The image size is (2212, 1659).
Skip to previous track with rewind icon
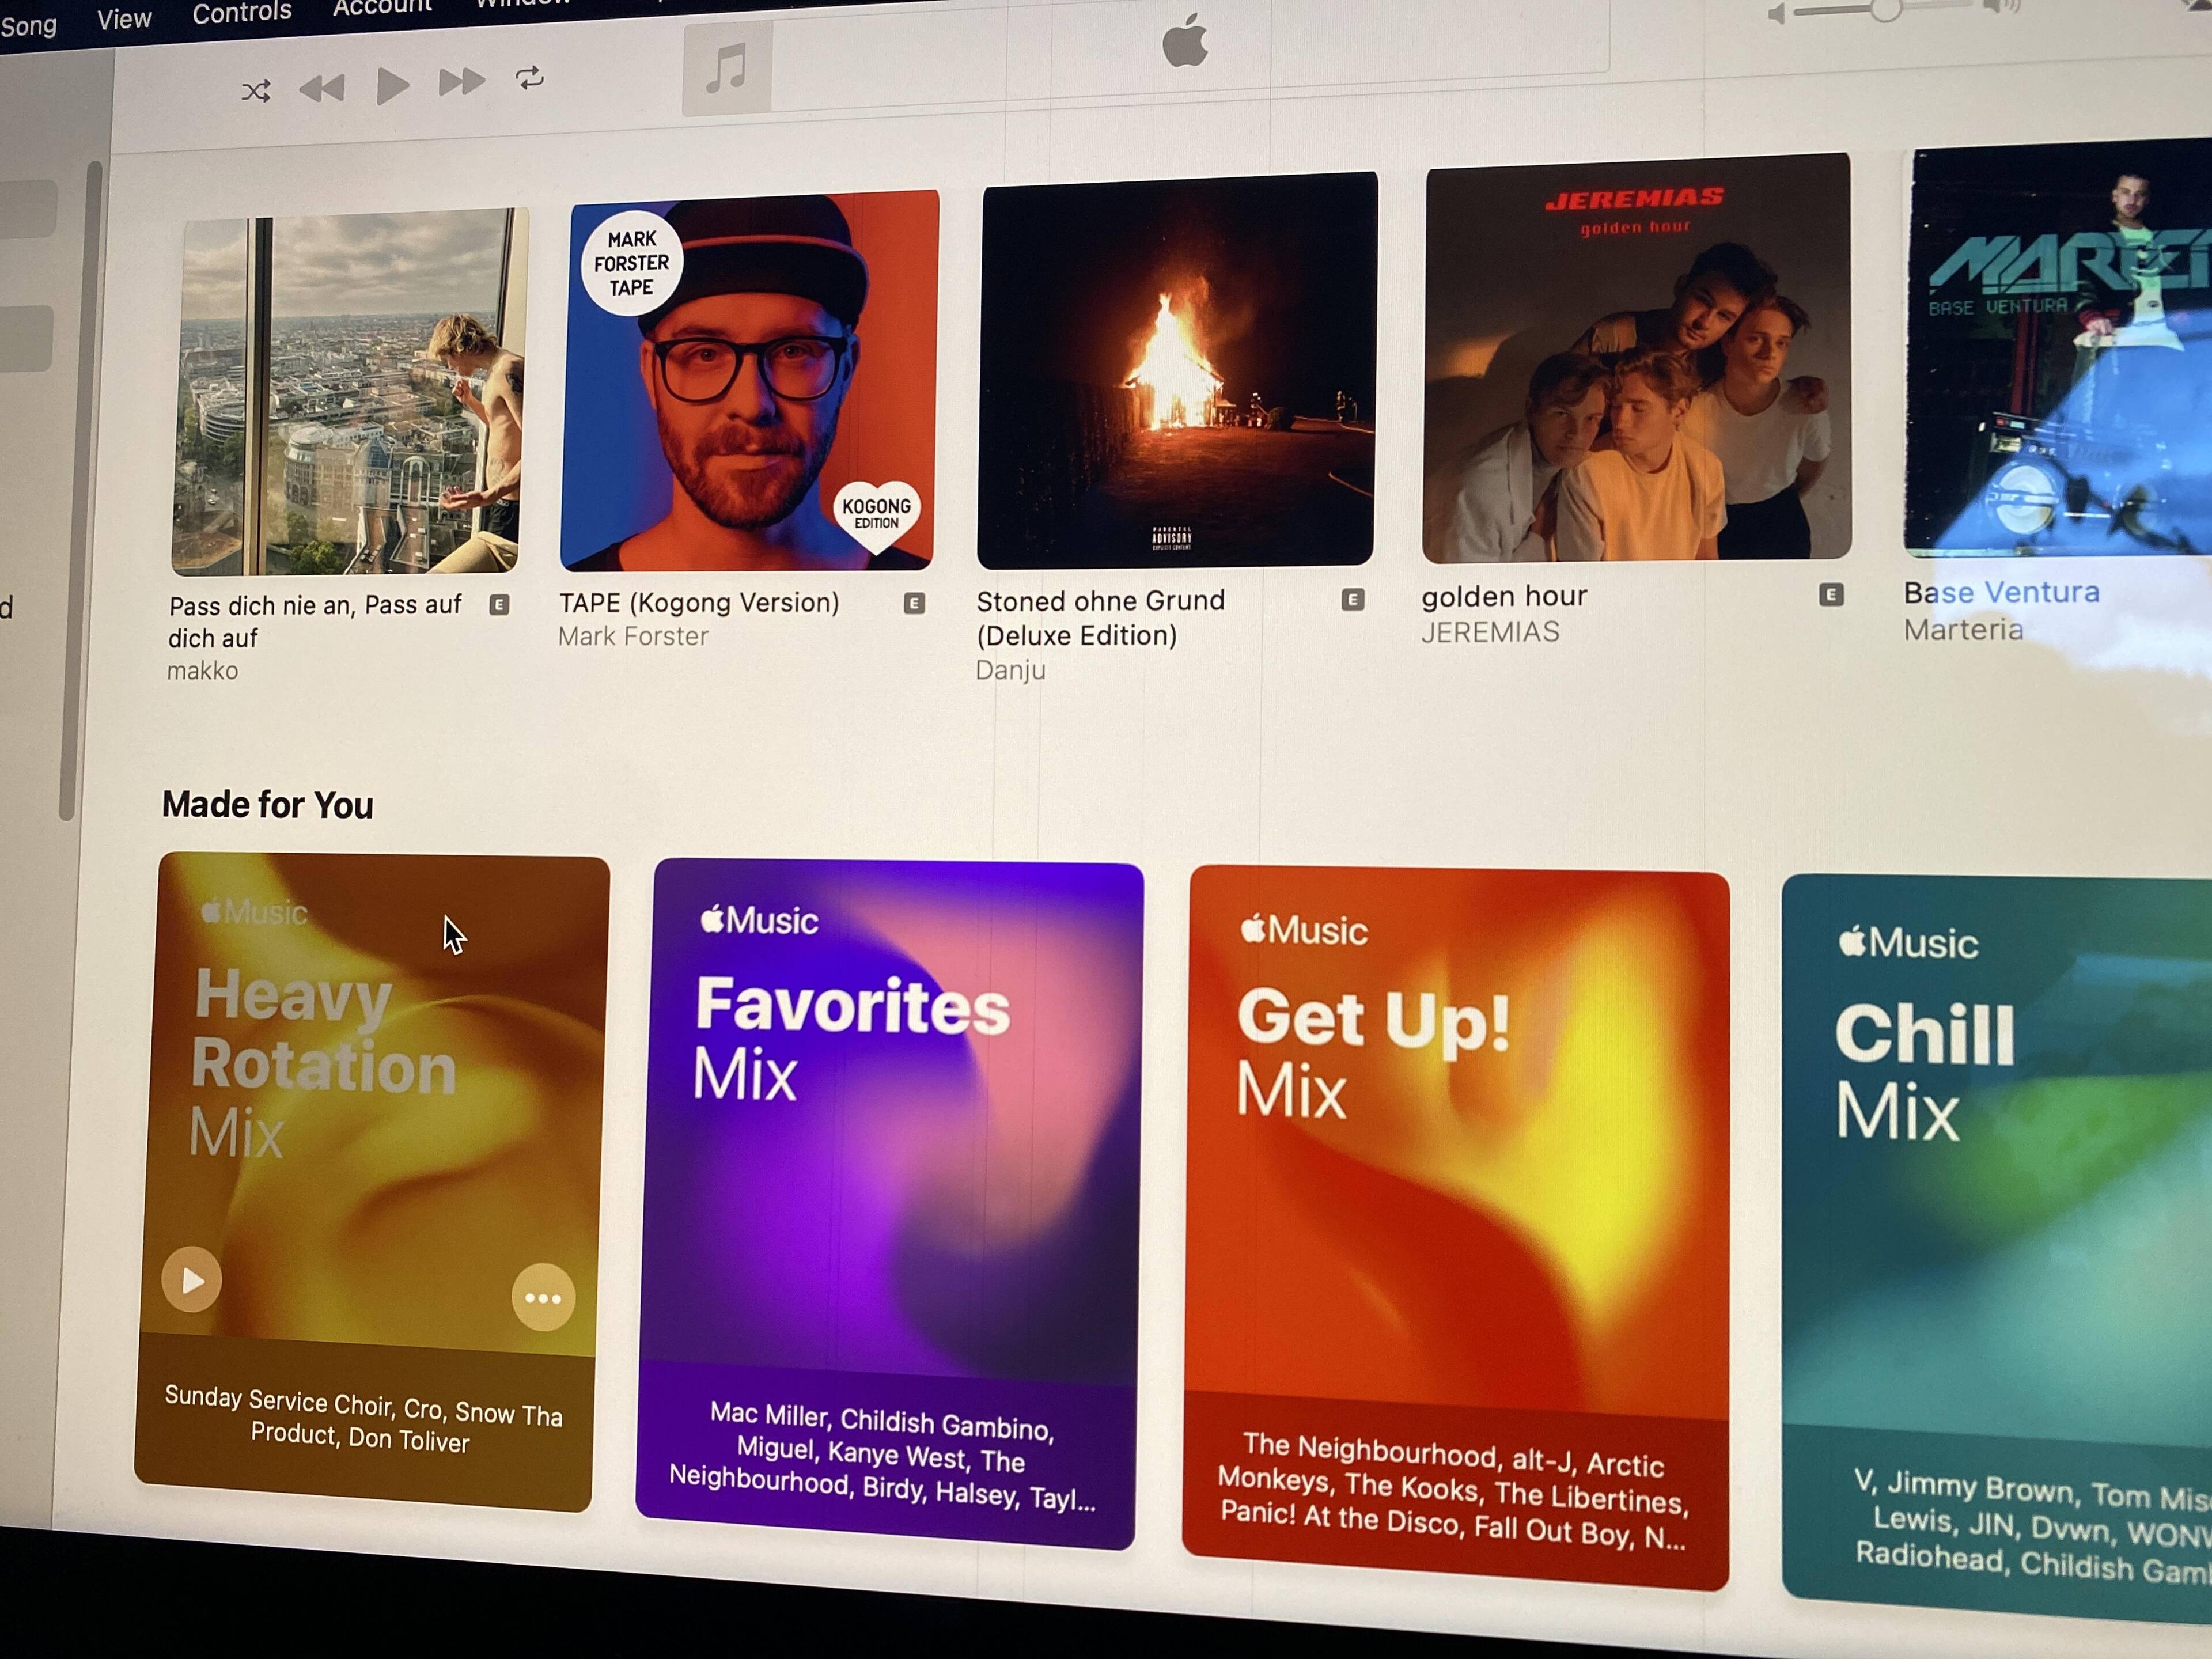322,89
